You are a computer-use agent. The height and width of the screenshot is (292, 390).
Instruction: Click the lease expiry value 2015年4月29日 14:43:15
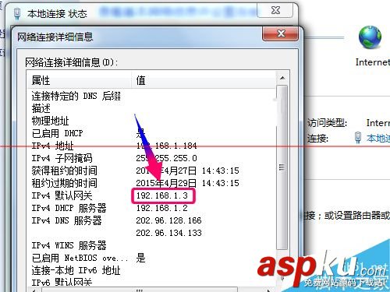tap(187, 183)
